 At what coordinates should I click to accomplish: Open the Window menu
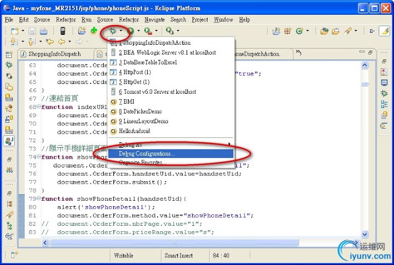pyautogui.click(x=223, y=20)
